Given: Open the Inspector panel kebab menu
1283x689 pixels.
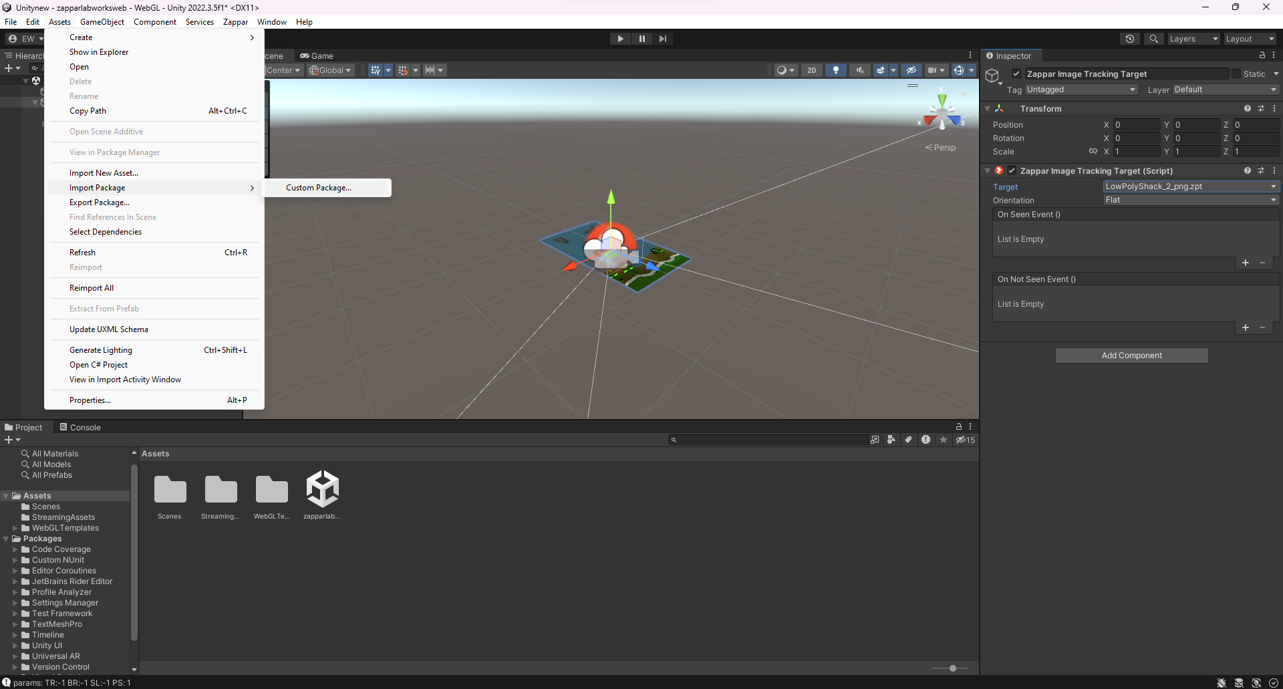Looking at the screenshot, I should click(x=1274, y=55).
